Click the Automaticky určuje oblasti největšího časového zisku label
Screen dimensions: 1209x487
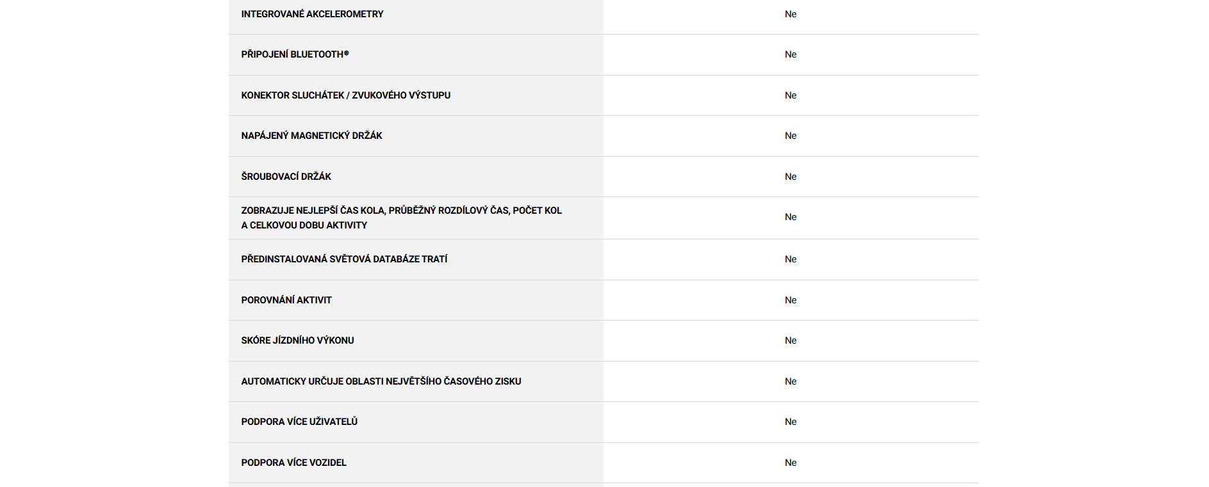(381, 381)
